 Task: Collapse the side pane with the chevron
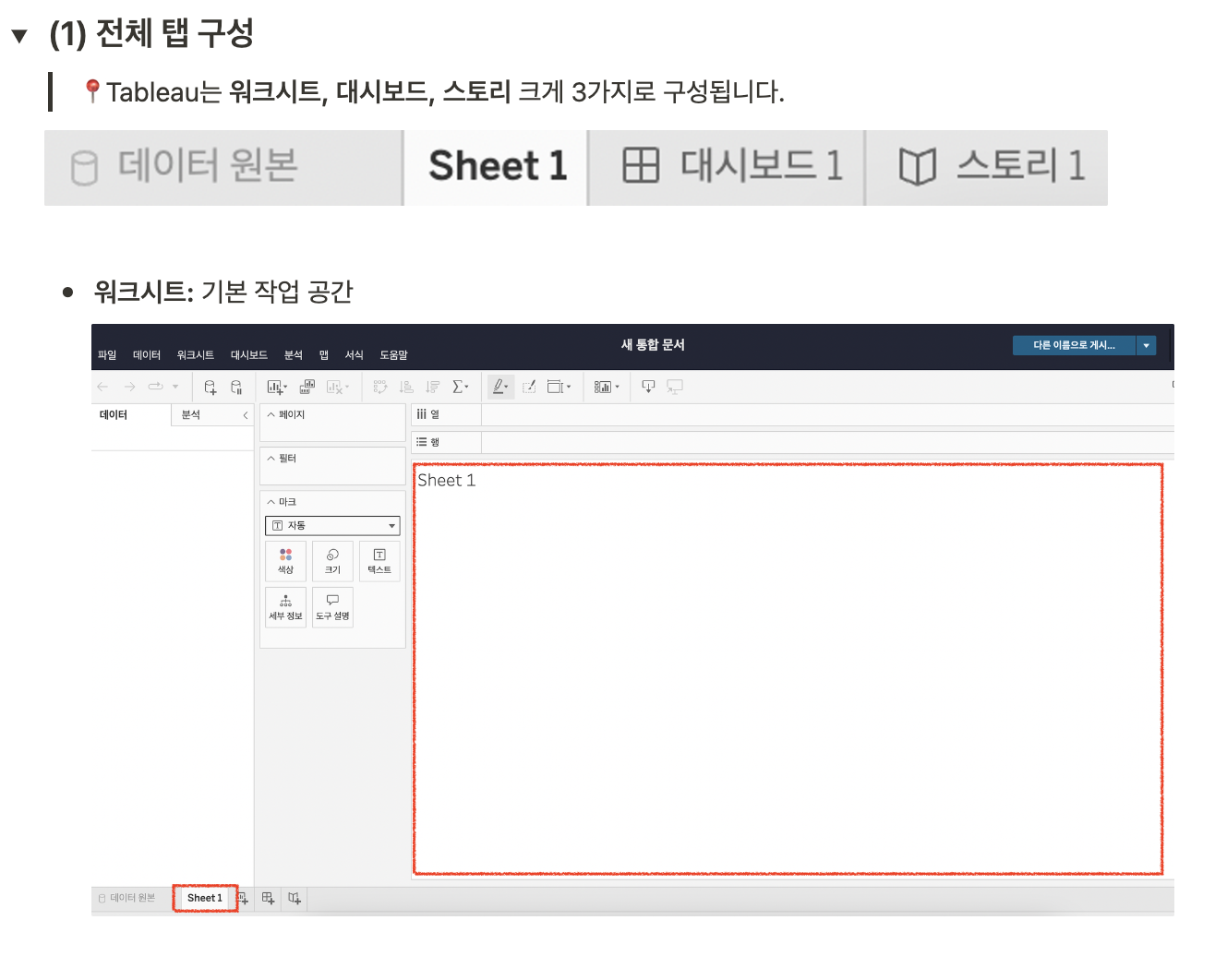[246, 415]
